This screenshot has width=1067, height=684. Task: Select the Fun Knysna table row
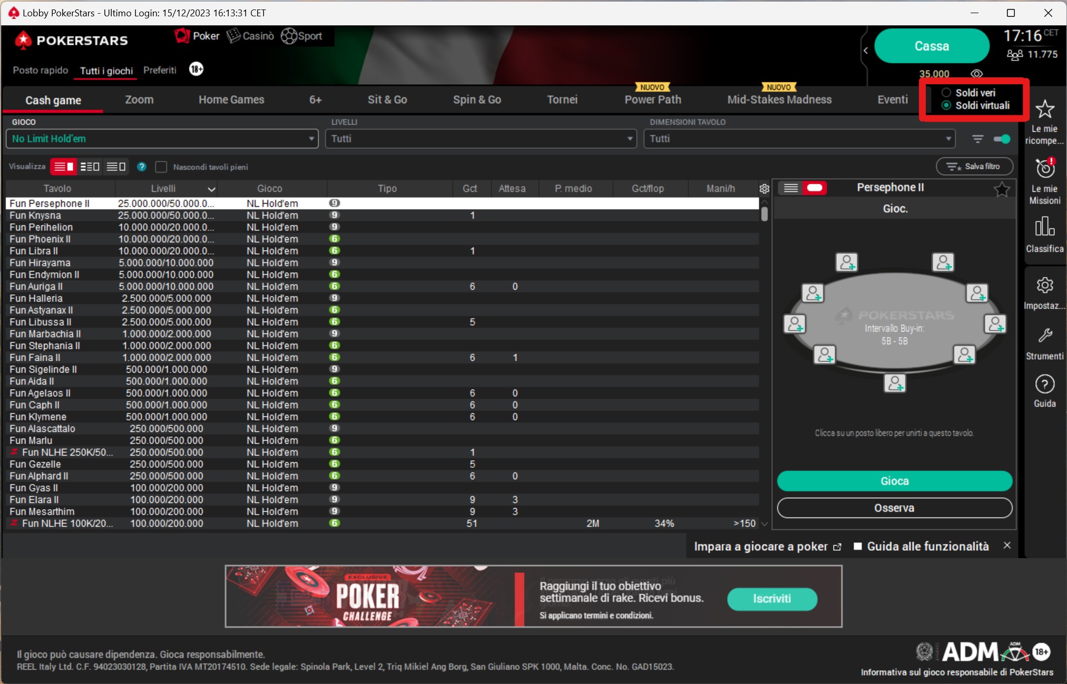pos(382,215)
